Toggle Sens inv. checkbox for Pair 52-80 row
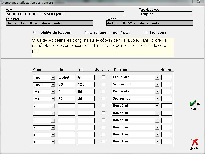The height and width of the screenshot is (154, 205). click(x=104, y=98)
